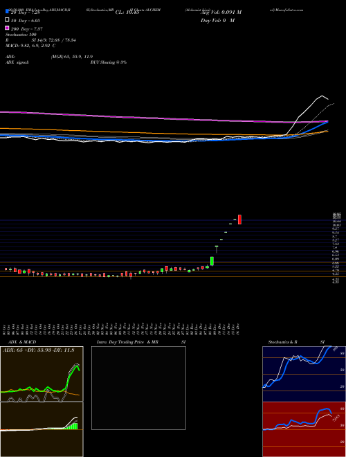Click the '(MGR) 65, 55.9, 11.9' ADX values
Viewport: 346px width, 457px height.
pos(72,57)
